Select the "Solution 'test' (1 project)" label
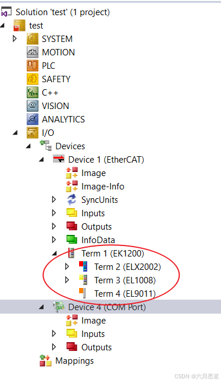Viewport: 221px width, 383px height. coord(63,12)
